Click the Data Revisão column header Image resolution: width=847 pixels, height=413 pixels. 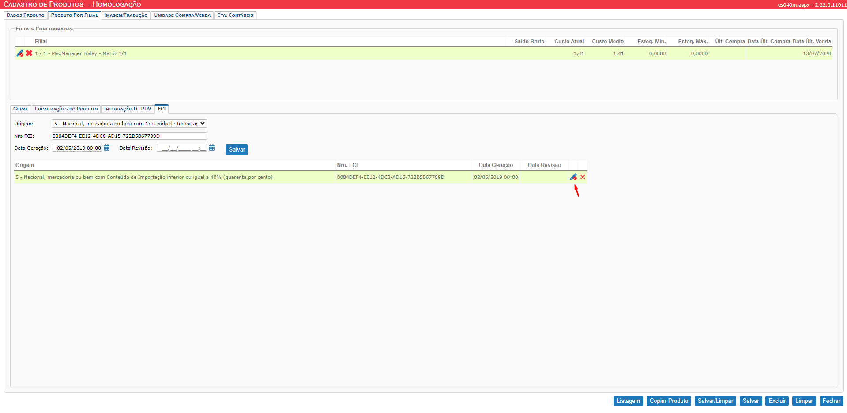pyautogui.click(x=544, y=165)
